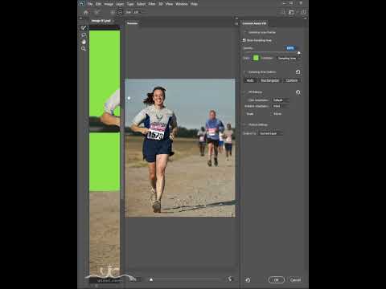Open the Filter menu
Viewport: 386px width, 289px height.
pos(152,4)
